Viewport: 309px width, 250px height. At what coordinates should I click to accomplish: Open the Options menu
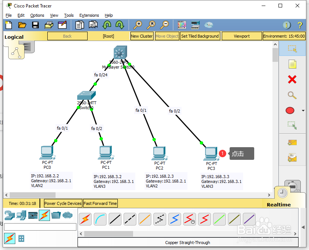(x=37, y=15)
